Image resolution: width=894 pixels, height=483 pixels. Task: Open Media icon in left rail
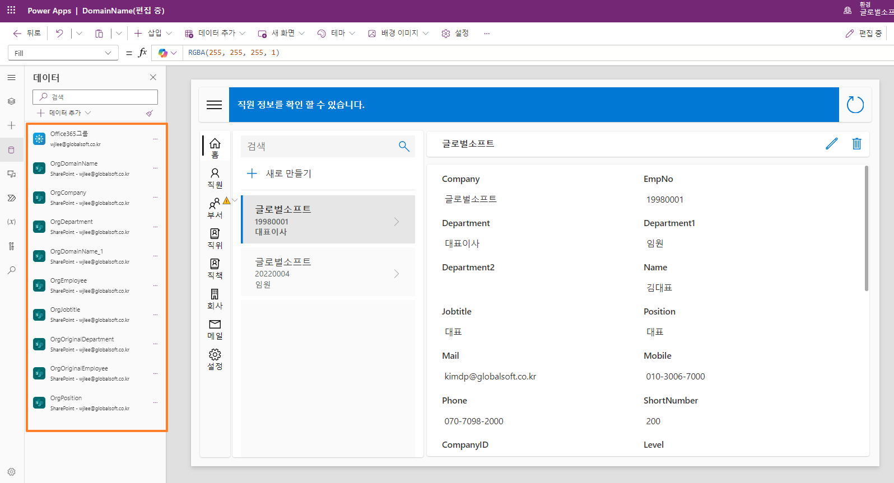click(x=12, y=174)
